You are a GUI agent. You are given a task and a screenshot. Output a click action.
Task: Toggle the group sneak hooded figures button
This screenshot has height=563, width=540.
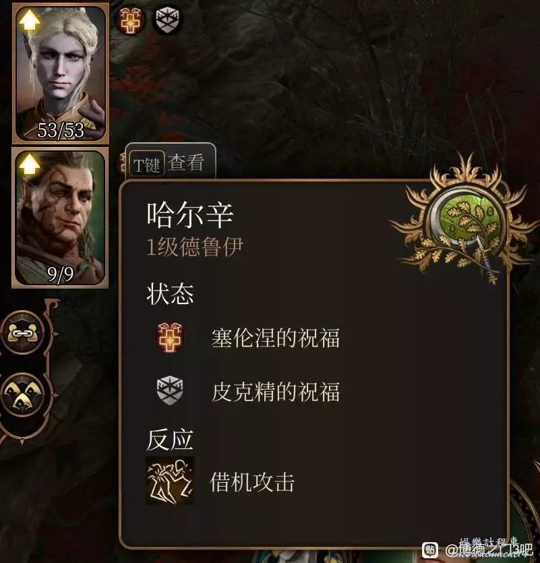22,394
